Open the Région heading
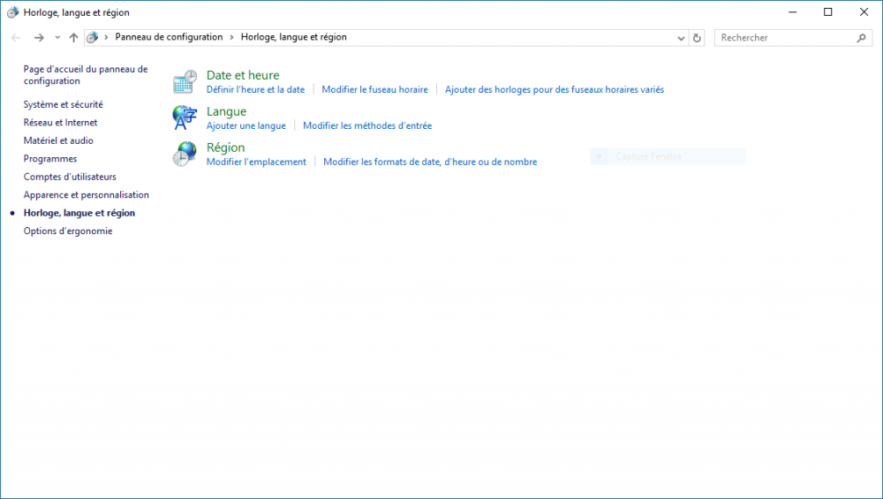This screenshot has height=499, width=883. point(225,147)
